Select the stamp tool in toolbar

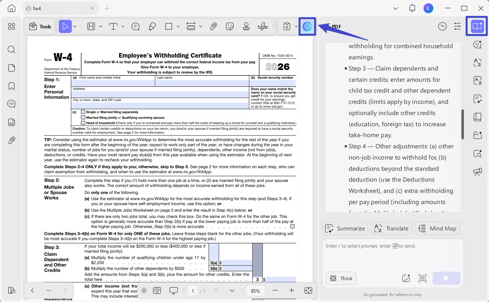246,26
